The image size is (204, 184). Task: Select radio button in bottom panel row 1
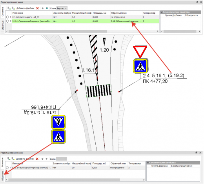point(7,168)
